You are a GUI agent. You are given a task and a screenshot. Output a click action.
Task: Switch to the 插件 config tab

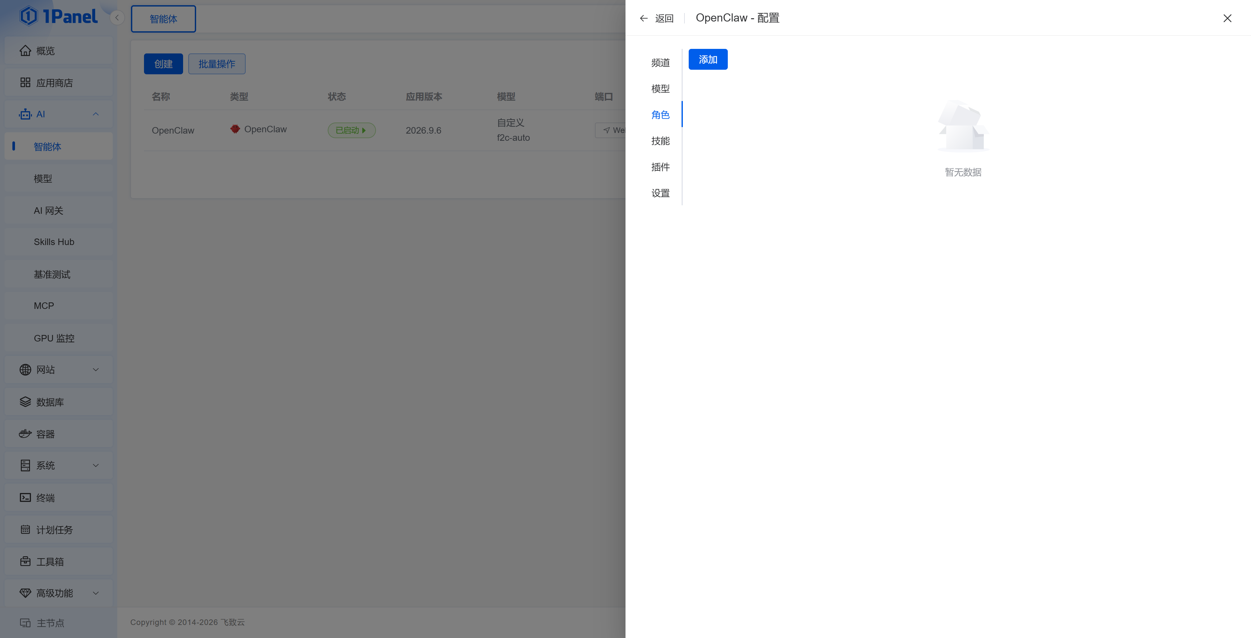coord(660,167)
